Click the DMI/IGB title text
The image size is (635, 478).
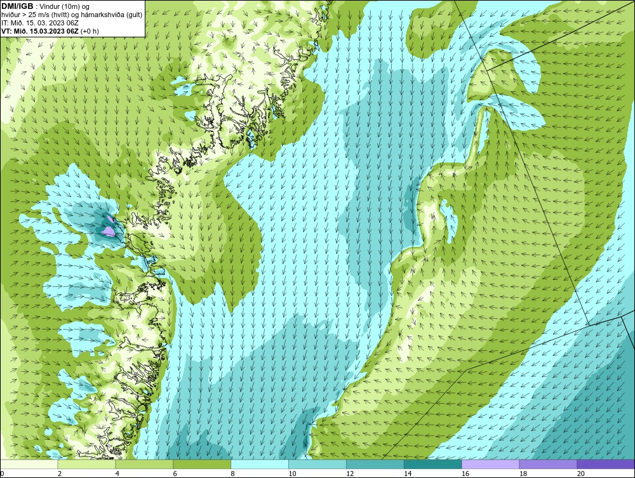17,6
